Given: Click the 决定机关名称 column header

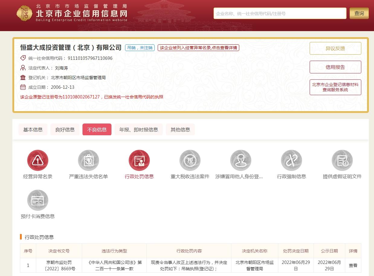Looking at the screenshot, I should 255,251.
